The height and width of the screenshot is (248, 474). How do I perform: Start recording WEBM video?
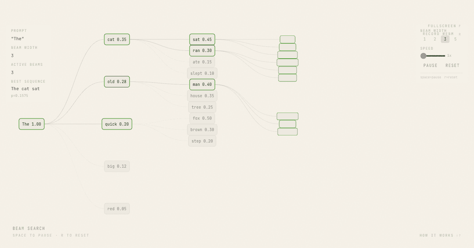coord(438,34)
